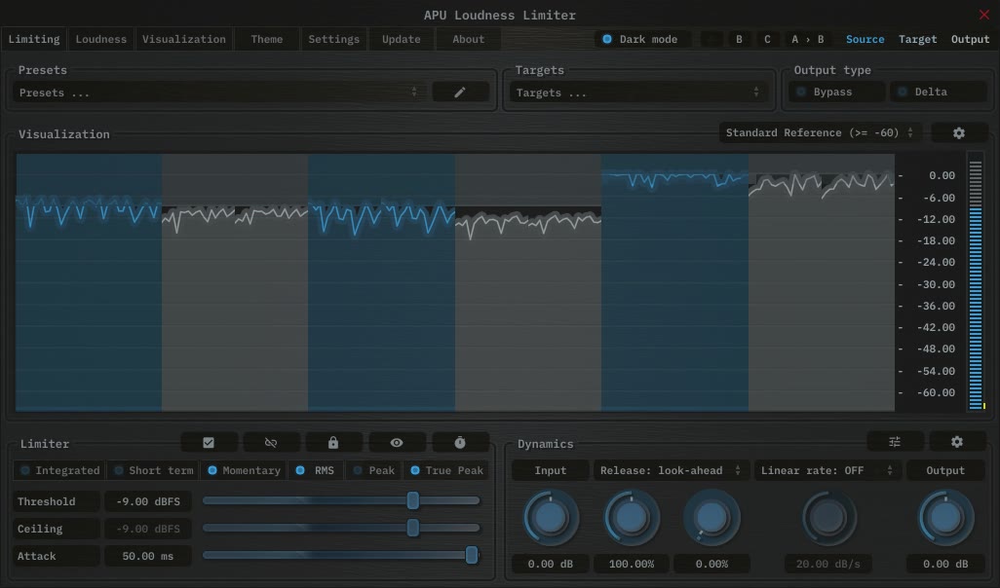Click the checkmark icon in Limiter panel

click(x=209, y=442)
